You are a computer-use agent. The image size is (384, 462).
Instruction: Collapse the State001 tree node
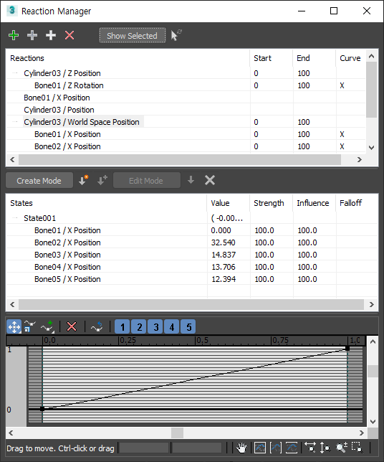point(15,218)
